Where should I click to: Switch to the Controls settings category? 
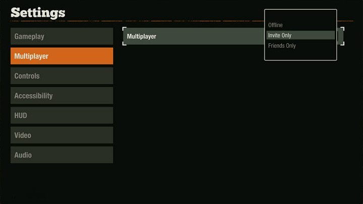point(62,76)
